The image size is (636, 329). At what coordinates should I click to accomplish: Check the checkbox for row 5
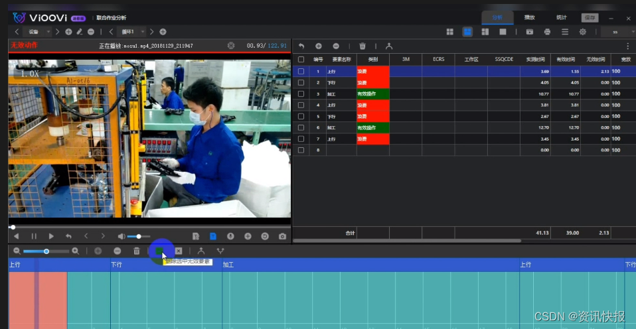click(x=301, y=116)
